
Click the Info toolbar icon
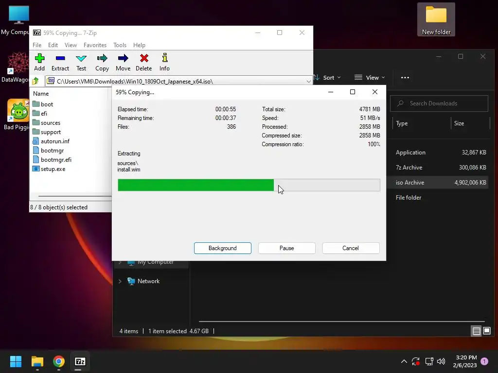pos(164,62)
